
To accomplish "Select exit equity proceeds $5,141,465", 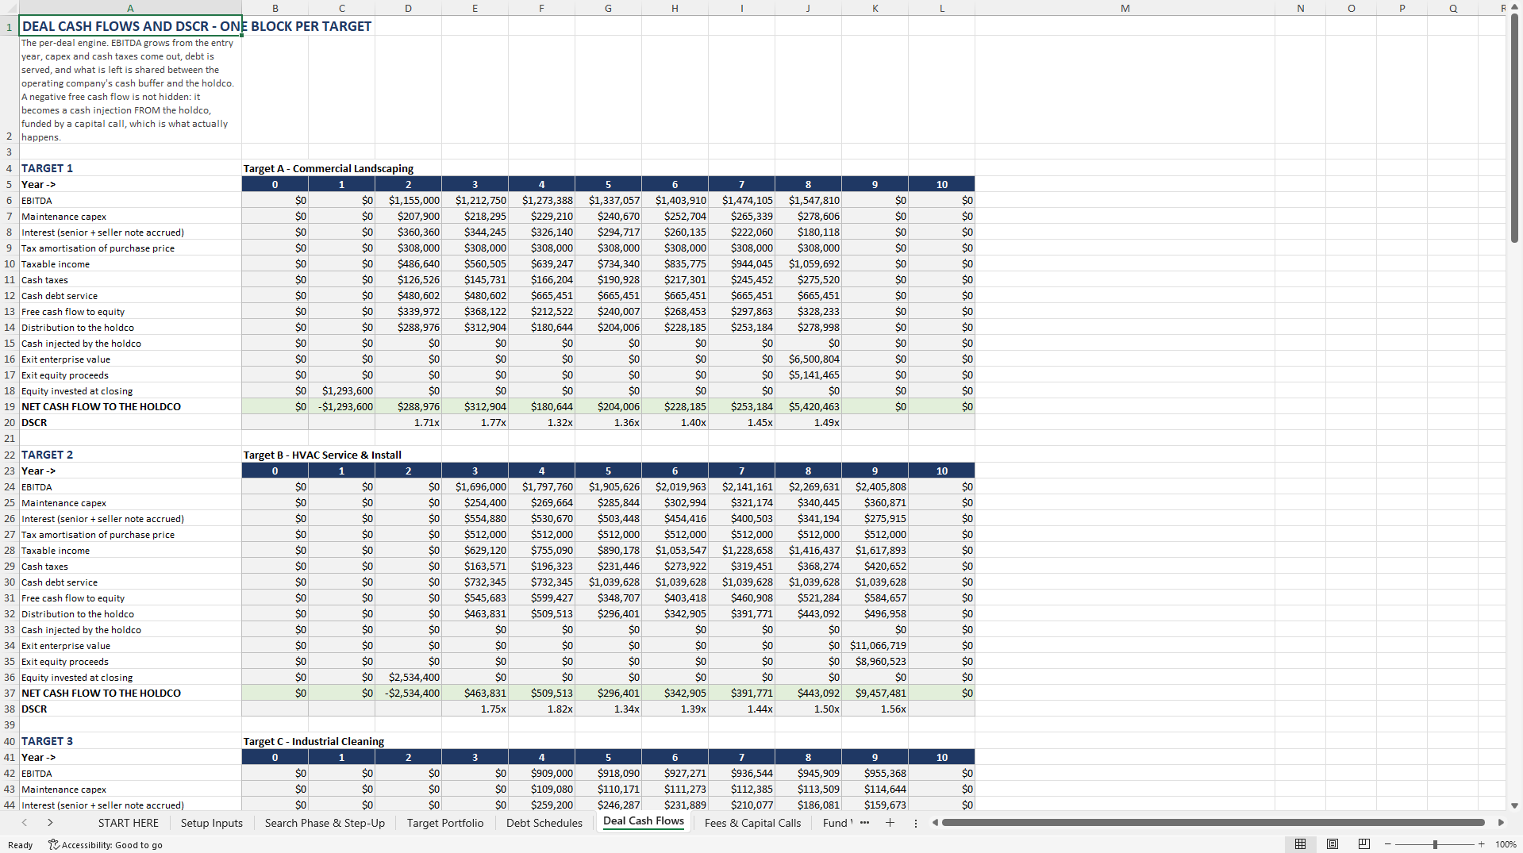I will pos(808,375).
